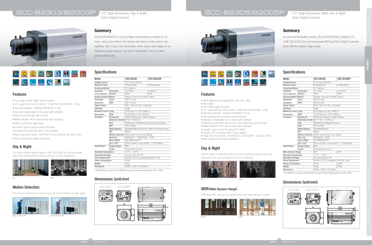Open the Night alley image on SCC-B2305 page

coord(257,169)
